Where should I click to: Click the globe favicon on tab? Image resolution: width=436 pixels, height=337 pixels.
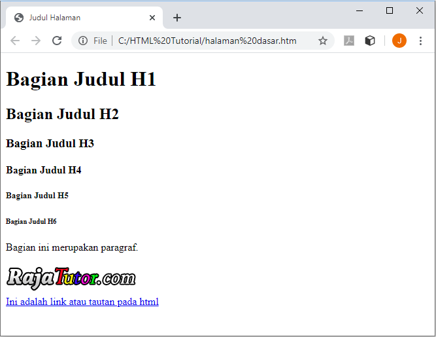pyautogui.click(x=19, y=18)
